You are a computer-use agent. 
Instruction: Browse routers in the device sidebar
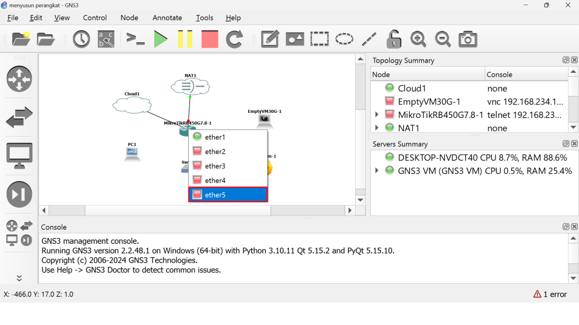click(x=19, y=78)
